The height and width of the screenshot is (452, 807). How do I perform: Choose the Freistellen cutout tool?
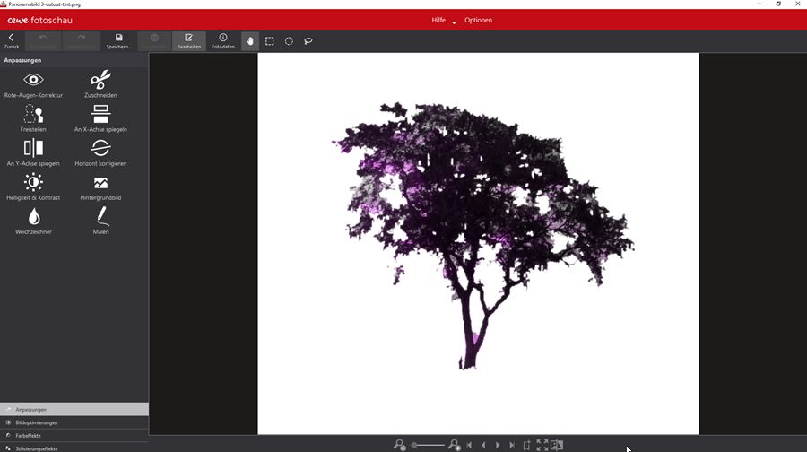33,115
